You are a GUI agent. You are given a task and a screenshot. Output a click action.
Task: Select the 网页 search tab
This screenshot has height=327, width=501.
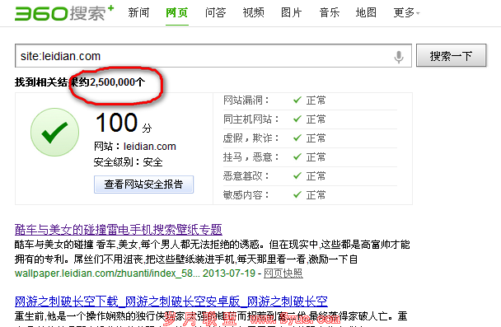coord(176,13)
